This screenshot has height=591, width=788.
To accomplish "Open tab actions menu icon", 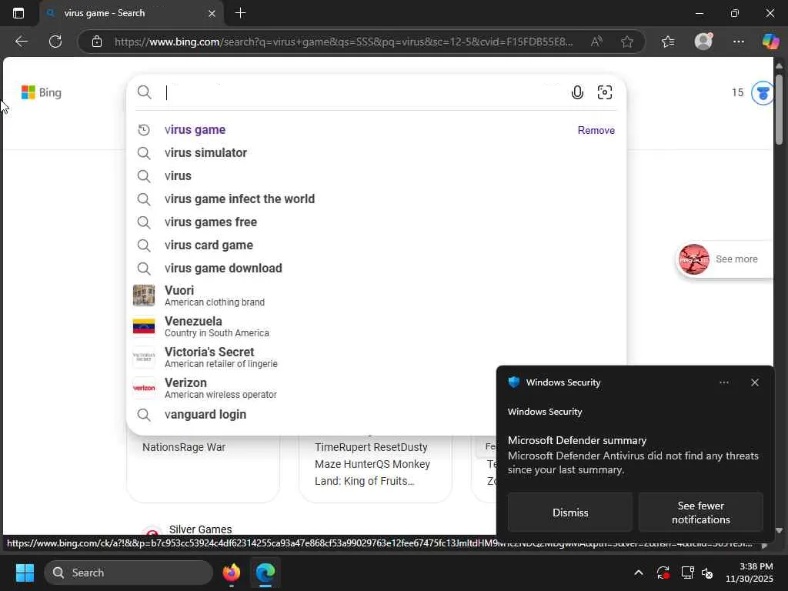I will coord(18,13).
